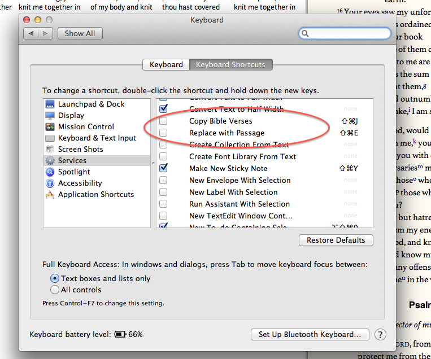Click shortcut ⇧⌘Y for Sticky Note

(349, 168)
